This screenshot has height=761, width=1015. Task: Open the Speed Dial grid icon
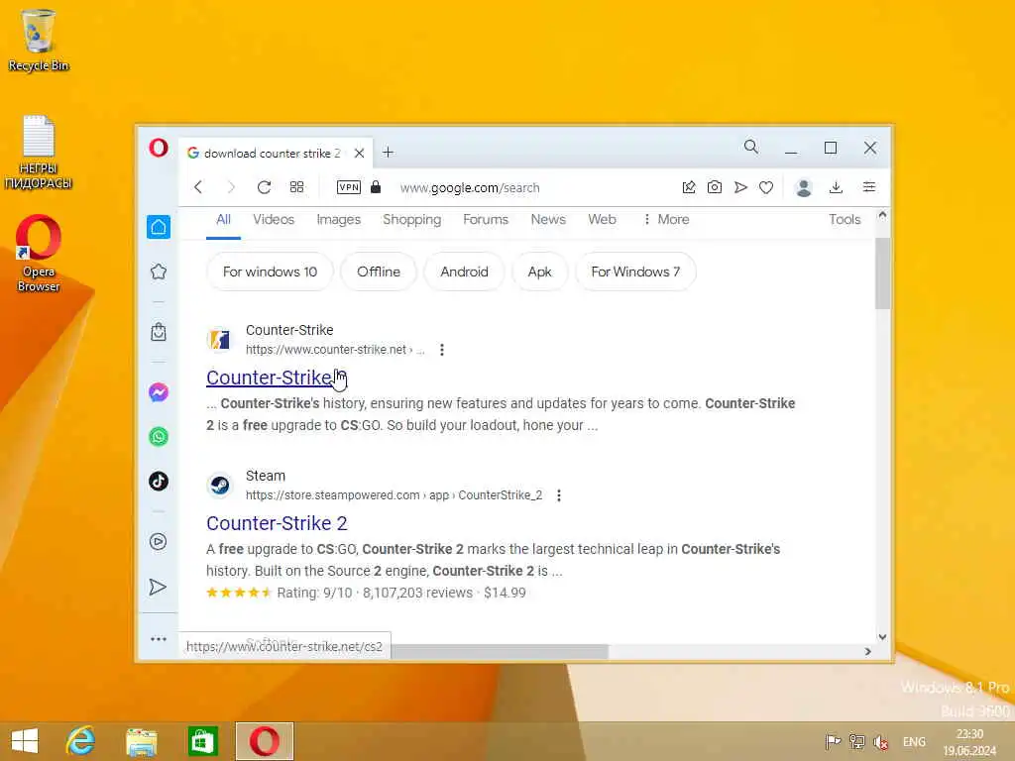point(297,187)
